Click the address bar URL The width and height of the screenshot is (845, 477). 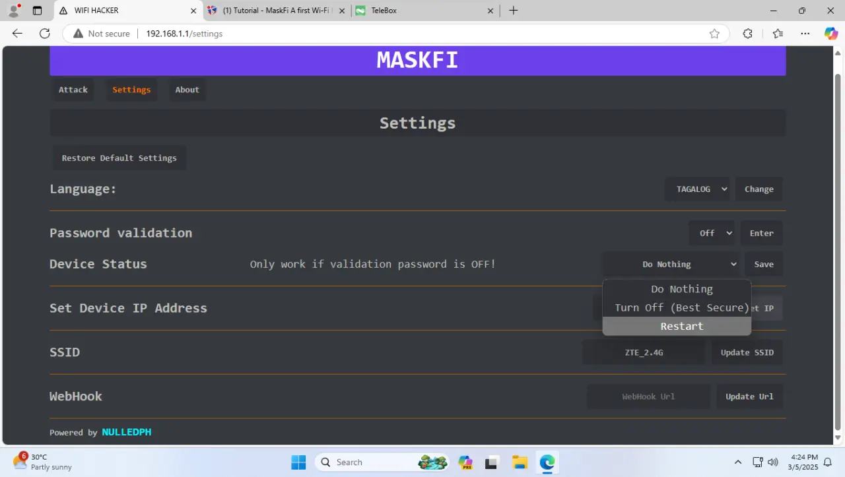click(184, 34)
